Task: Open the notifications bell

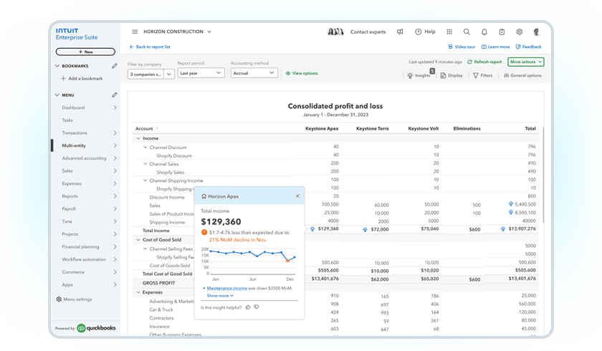Action: (484, 32)
